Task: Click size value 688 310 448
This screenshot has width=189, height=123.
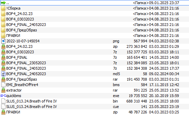Action: 137,101
